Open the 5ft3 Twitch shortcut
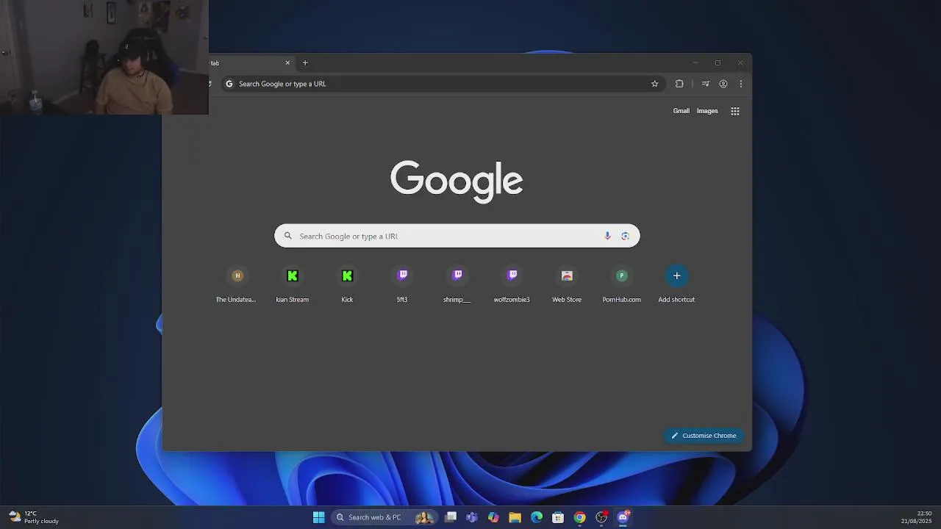 pos(402,284)
